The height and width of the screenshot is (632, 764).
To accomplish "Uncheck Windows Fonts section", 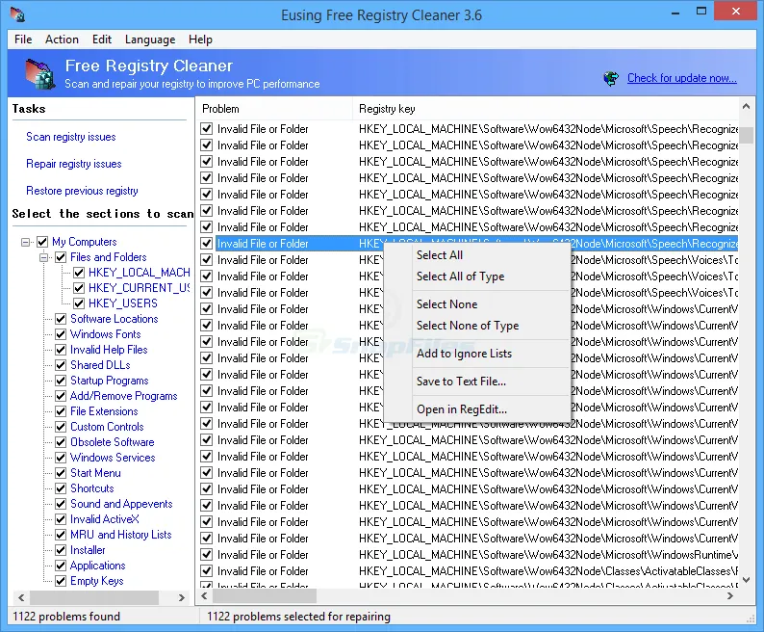I will (61, 334).
